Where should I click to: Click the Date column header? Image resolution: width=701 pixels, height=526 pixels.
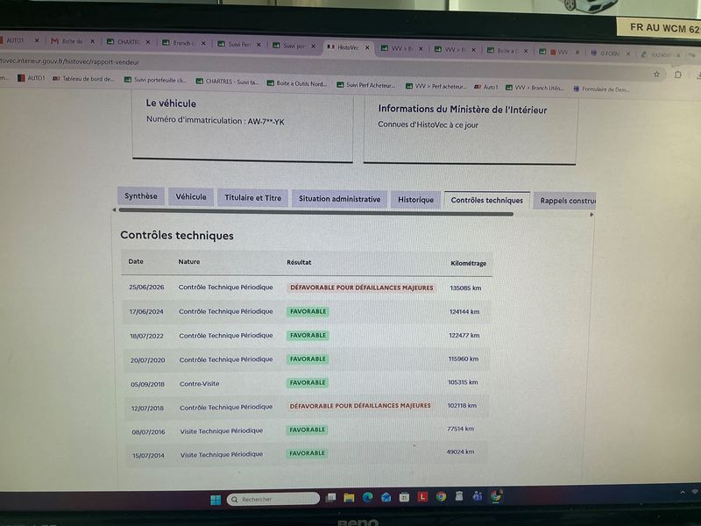136,261
